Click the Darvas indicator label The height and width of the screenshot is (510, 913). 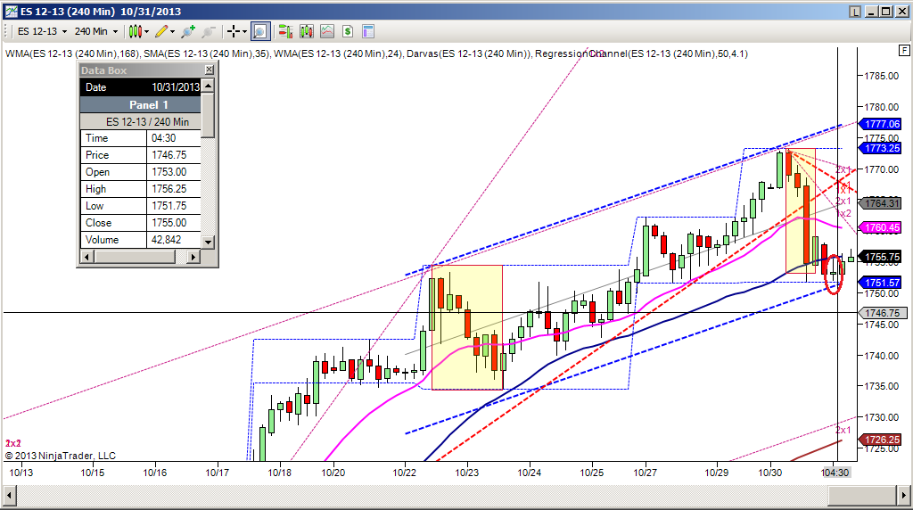468,53
